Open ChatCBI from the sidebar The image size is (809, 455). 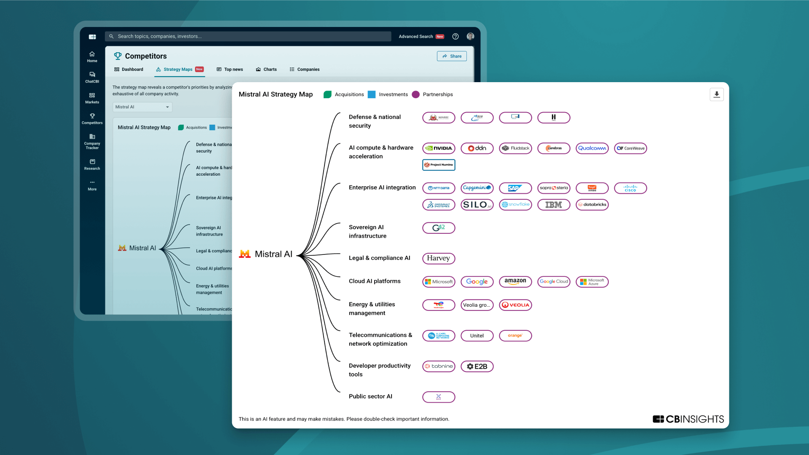(92, 77)
